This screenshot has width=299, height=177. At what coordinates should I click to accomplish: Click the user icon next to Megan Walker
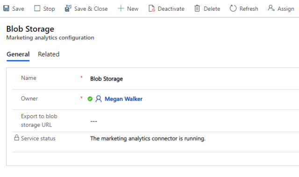click(x=99, y=99)
